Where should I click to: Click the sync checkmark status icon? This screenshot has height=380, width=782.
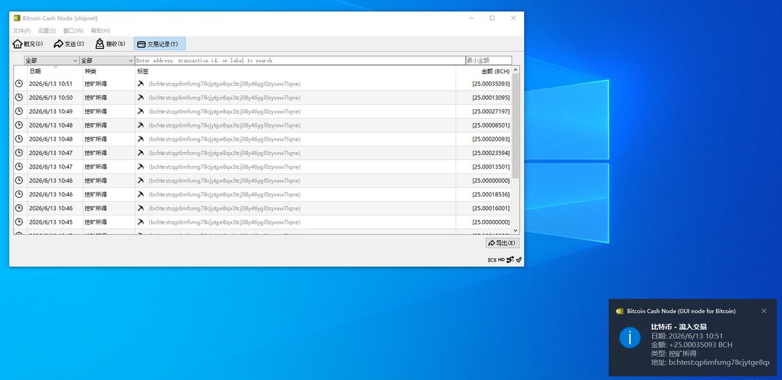(519, 260)
